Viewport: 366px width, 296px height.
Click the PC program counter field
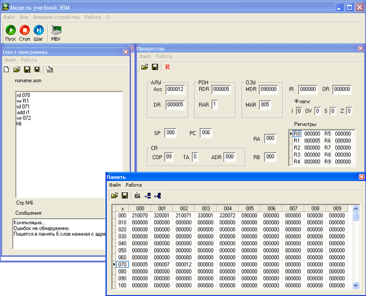pos(205,133)
